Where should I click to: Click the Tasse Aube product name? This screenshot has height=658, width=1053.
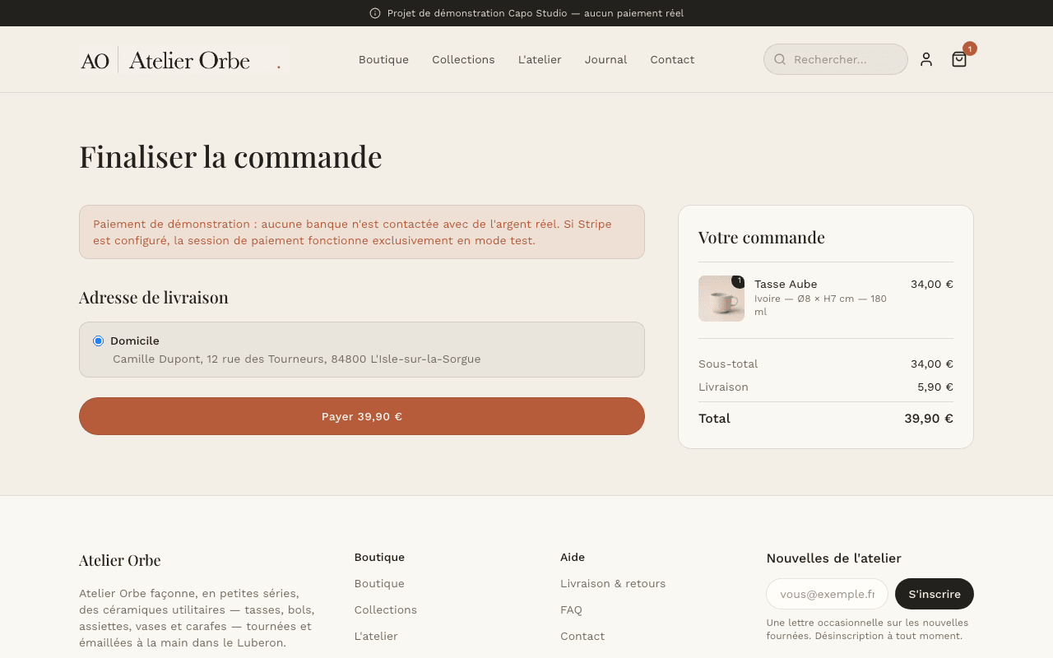pos(786,284)
